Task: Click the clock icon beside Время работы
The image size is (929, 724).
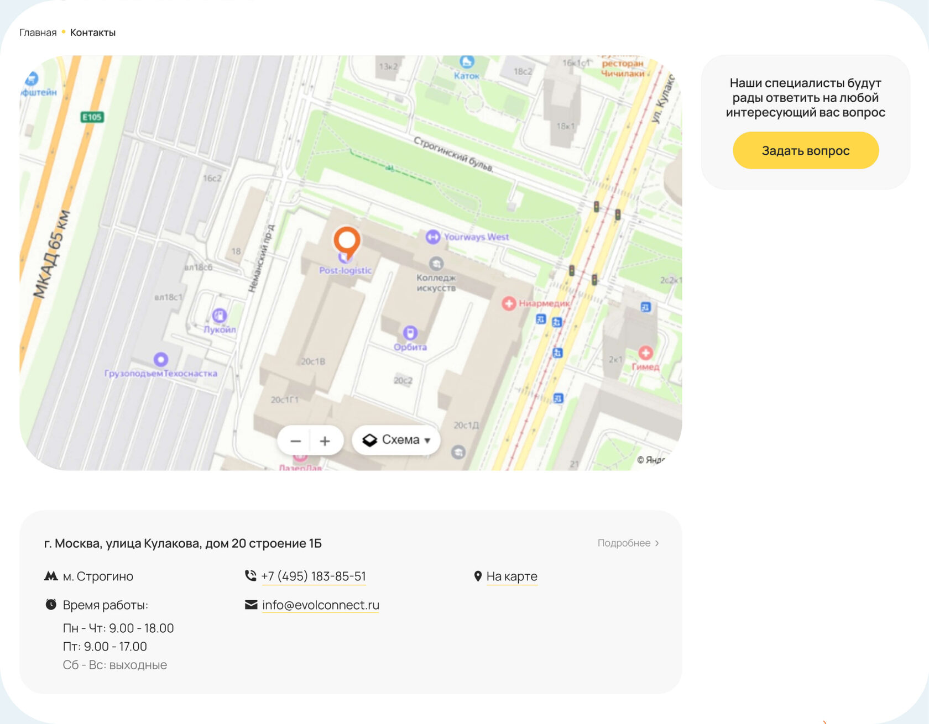Action: 51,605
